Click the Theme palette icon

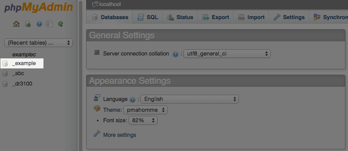97,108
